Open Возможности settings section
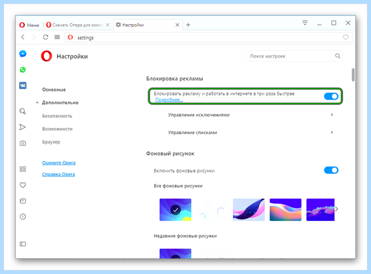The width and height of the screenshot is (371, 274). pos(58,129)
